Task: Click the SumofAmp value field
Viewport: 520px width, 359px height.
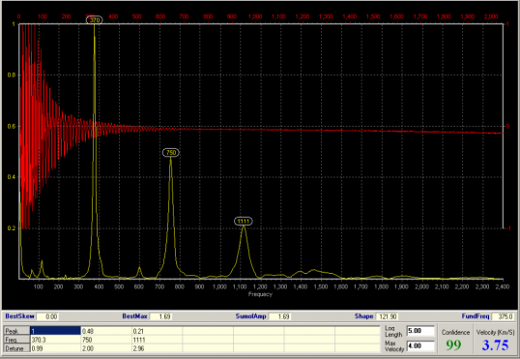Action: [x=279, y=316]
